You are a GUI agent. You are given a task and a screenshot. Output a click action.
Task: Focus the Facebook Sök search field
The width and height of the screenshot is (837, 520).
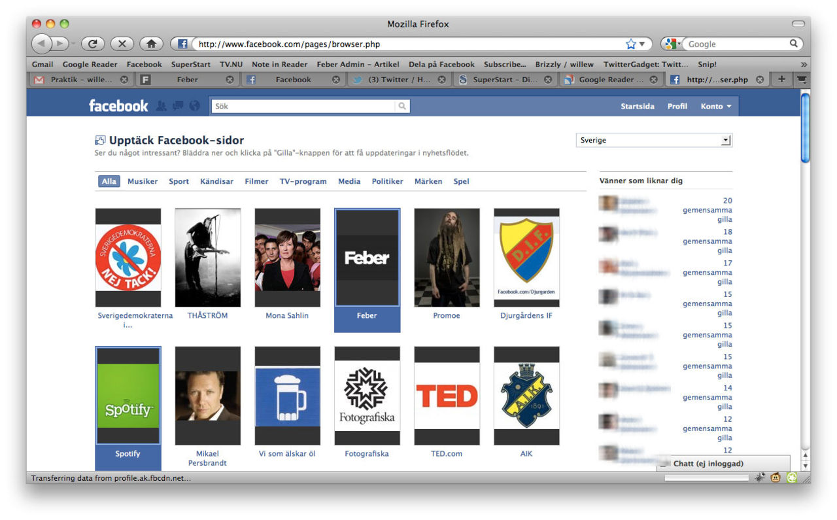(303, 106)
